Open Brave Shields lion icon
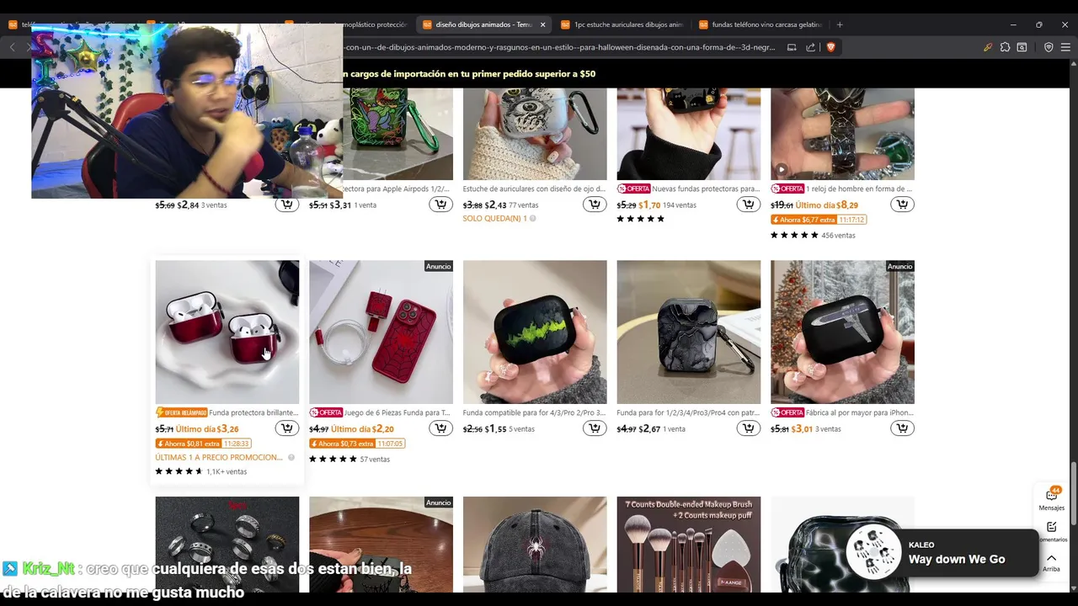Image resolution: width=1078 pixels, height=606 pixels. pos(830,47)
